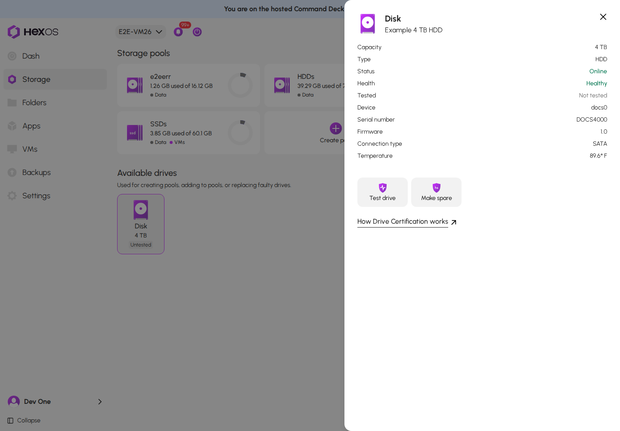Click the DOCS4000 serial number
The height and width of the screenshot is (431, 620).
point(592,119)
